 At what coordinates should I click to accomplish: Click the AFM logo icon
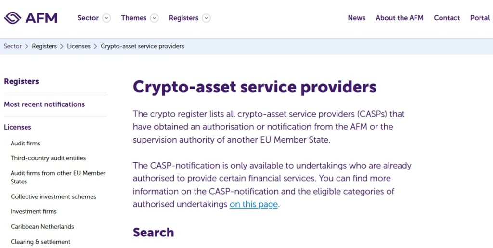[13, 18]
